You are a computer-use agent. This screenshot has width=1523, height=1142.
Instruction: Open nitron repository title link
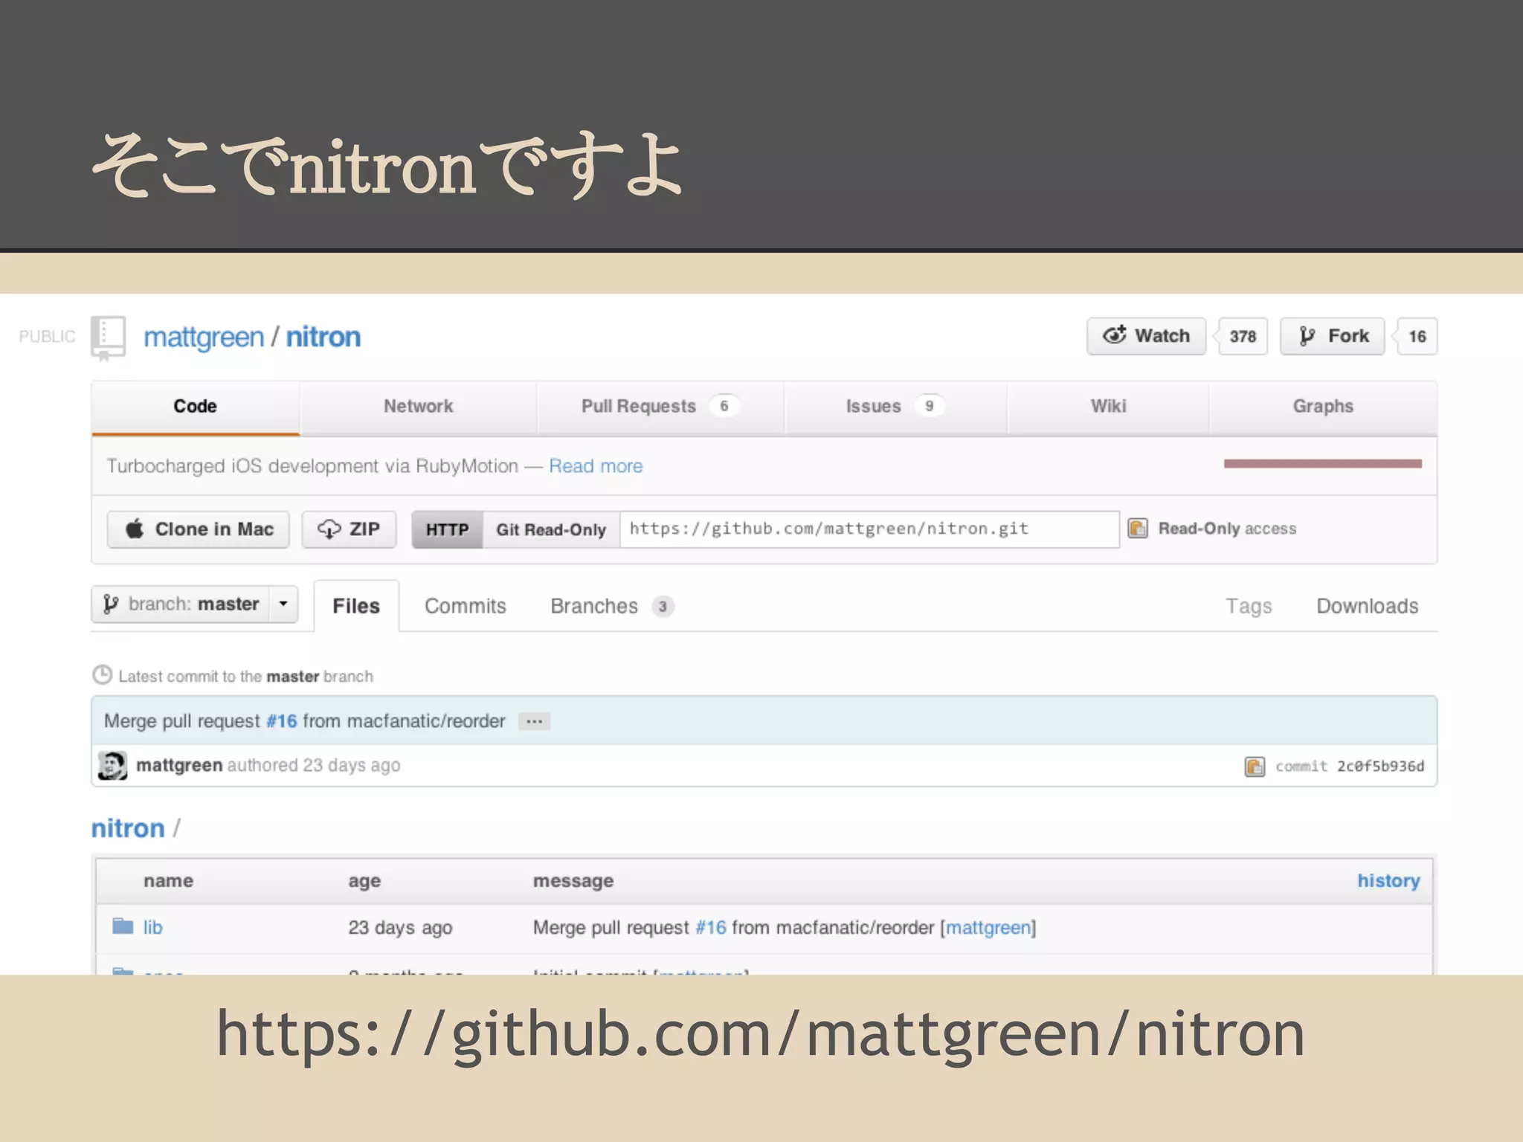(323, 338)
